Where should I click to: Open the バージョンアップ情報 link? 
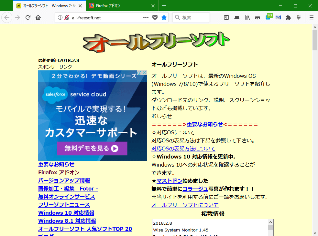point(64,180)
